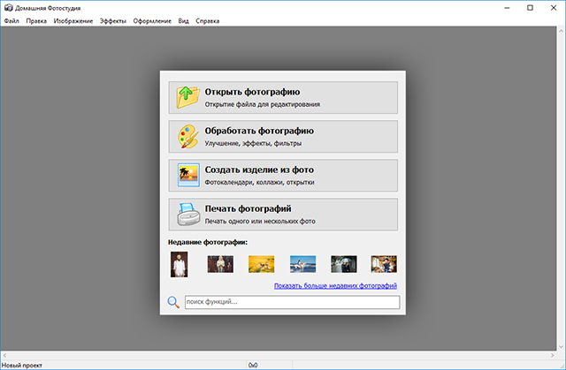This screenshot has width=566, height=370.
Task: Choose Создать изделие из фото
Action: coord(283,175)
